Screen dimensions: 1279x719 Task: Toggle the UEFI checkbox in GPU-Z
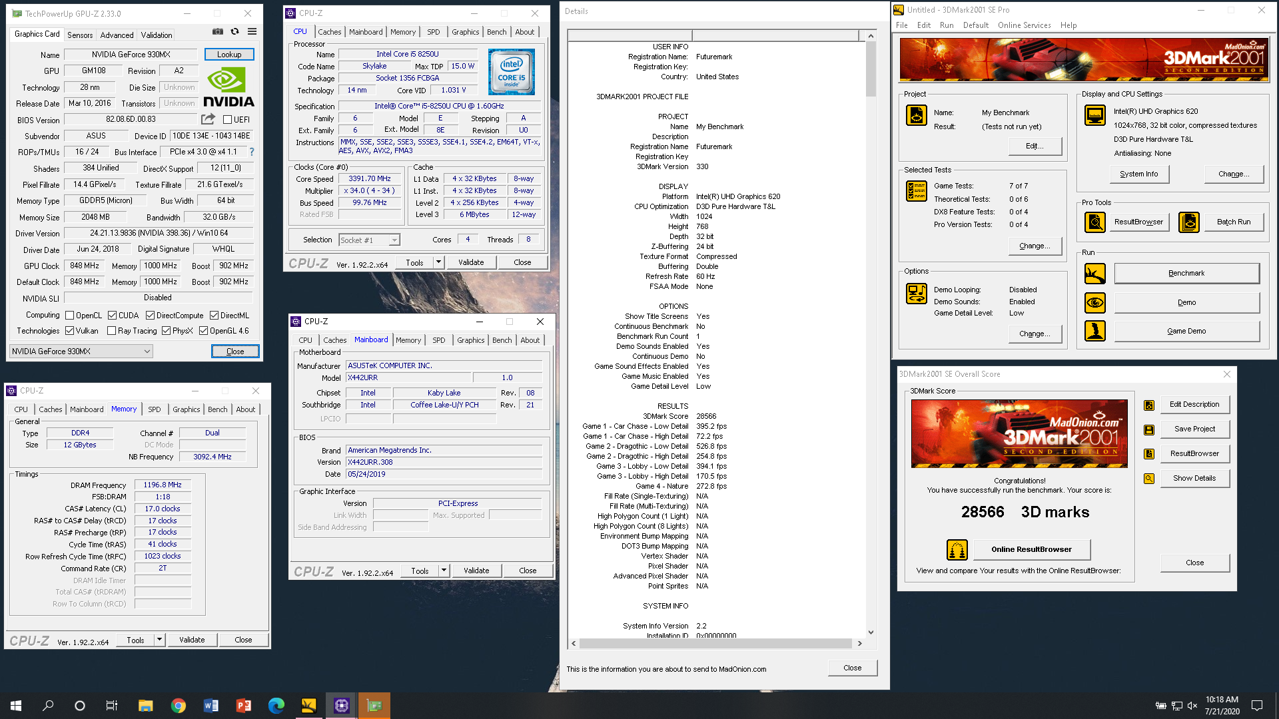227,120
